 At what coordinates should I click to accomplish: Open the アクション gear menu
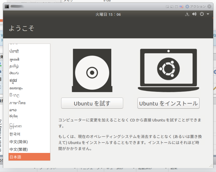click(x=196, y=7)
